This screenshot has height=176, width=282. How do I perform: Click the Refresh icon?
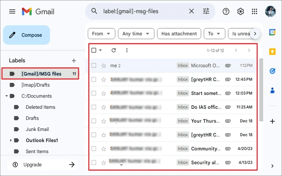click(114, 50)
